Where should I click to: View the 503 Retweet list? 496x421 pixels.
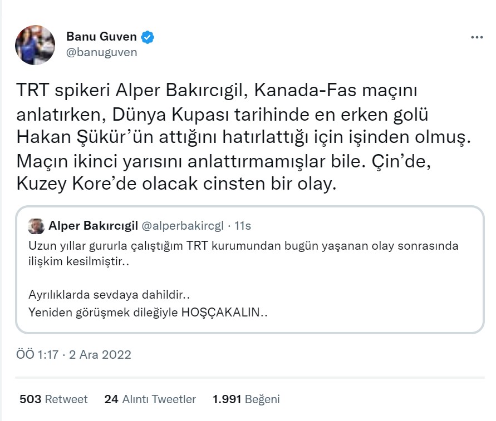click(53, 399)
